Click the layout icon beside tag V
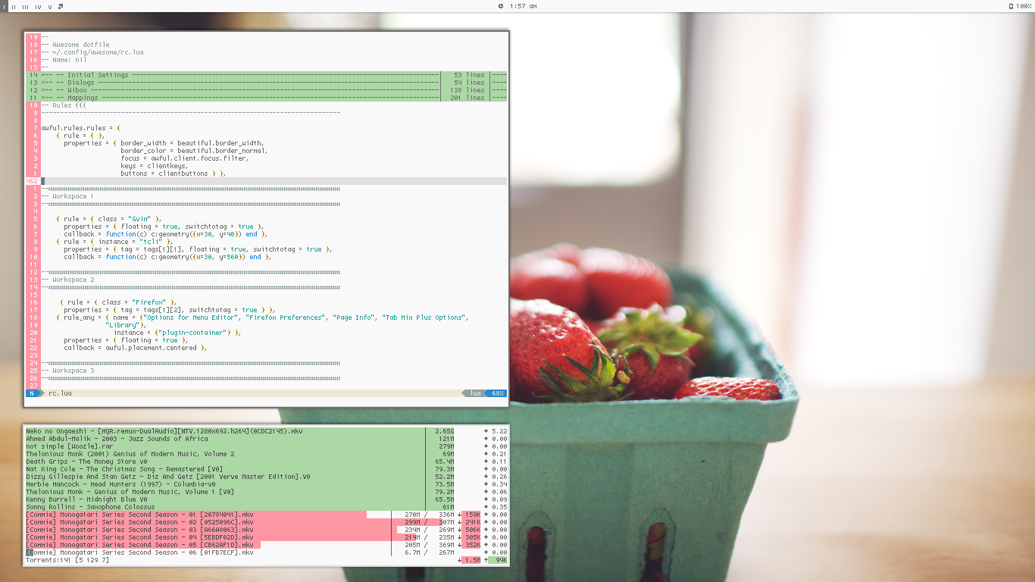Image resolution: width=1035 pixels, height=582 pixels. [61, 6]
